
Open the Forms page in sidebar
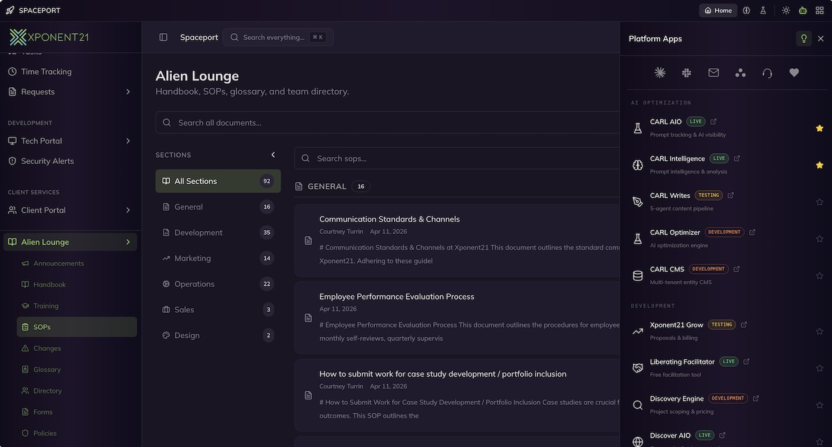[77, 412]
